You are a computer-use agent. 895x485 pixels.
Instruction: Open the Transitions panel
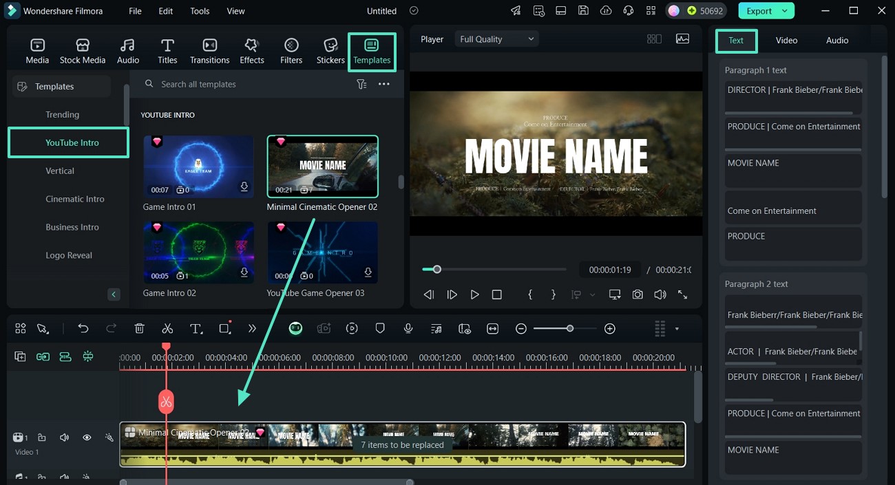(x=209, y=52)
